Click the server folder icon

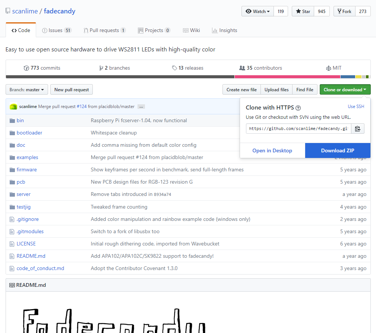tap(12, 194)
